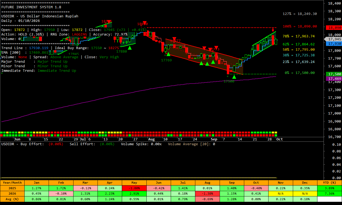Click the 2.91% May 2026 cell
This screenshot has width=342, height=205.
click(134, 194)
